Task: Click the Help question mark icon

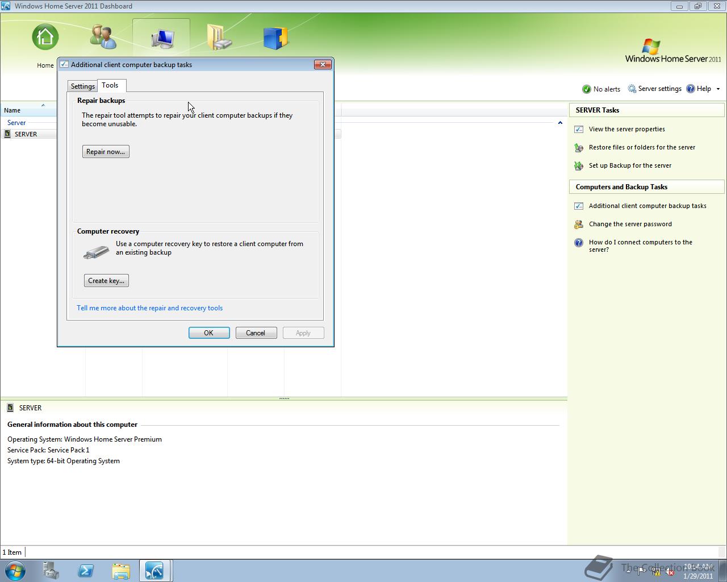Action: tap(691, 89)
